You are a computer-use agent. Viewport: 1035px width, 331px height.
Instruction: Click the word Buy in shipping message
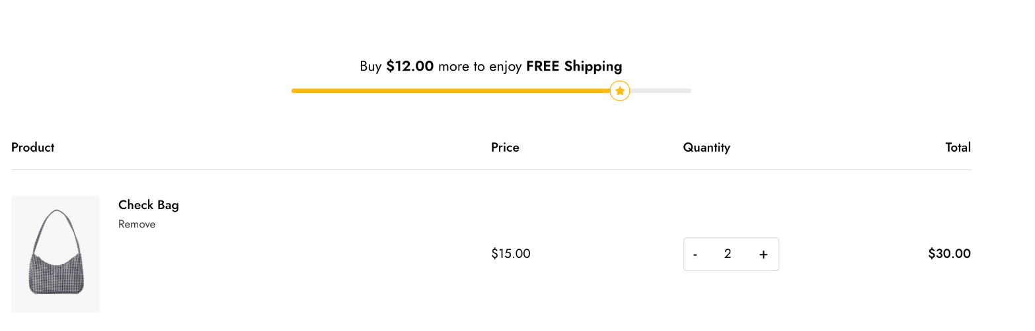point(371,67)
